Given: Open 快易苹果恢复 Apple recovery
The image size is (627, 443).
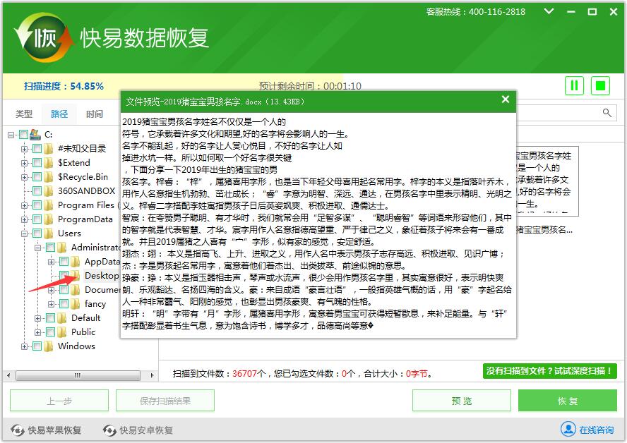Looking at the screenshot, I should point(47,430).
